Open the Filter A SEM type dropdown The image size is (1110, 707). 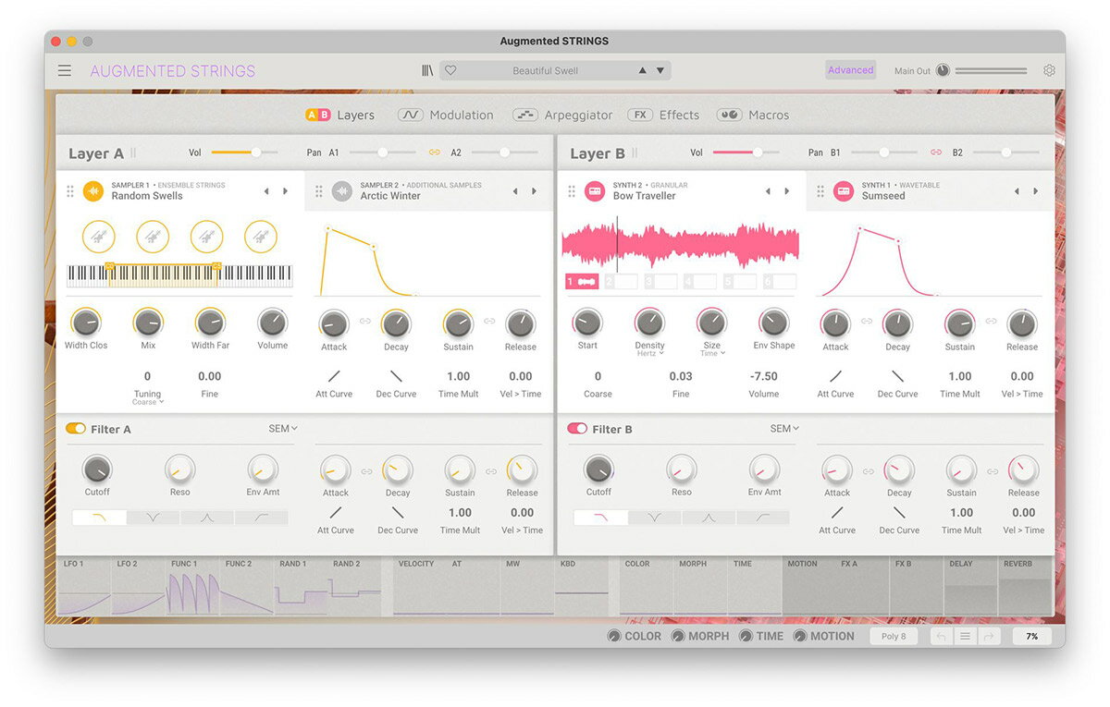[x=283, y=429]
